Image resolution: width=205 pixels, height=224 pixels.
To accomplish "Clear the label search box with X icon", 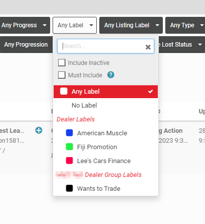I will coord(148,47).
